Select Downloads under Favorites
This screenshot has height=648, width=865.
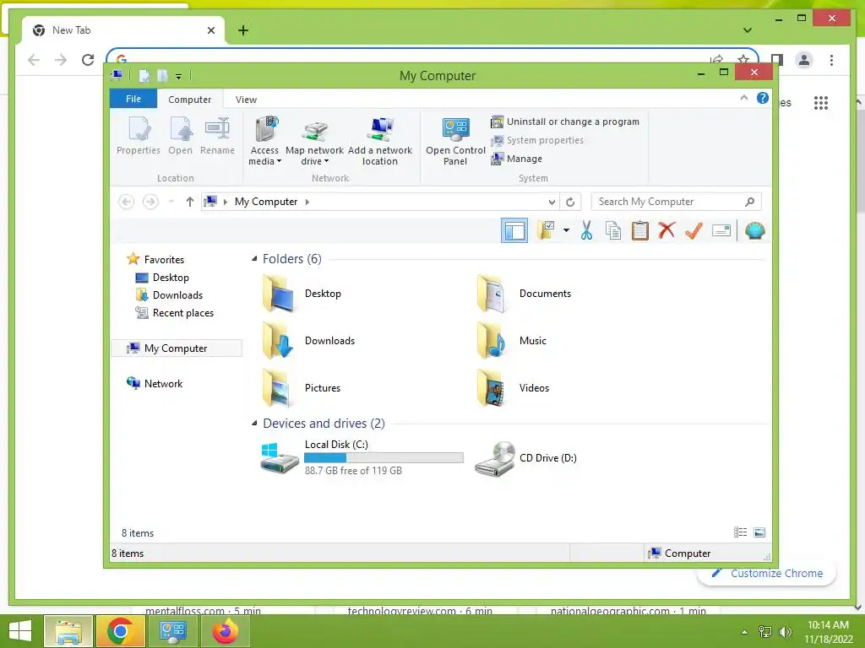coord(169,294)
